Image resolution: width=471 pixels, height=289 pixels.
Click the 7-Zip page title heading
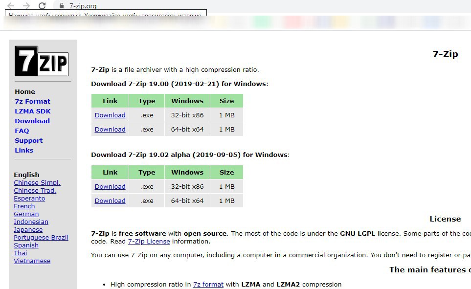tap(445, 54)
